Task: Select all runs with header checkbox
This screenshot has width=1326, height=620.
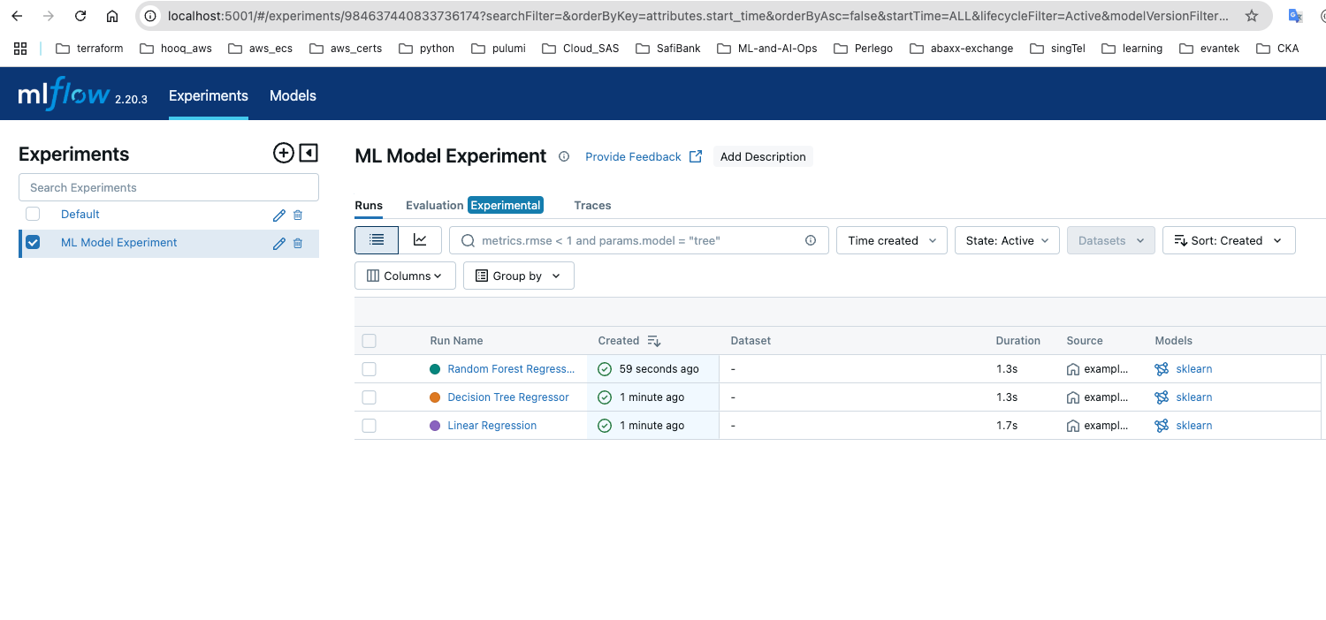Action: coord(370,341)
